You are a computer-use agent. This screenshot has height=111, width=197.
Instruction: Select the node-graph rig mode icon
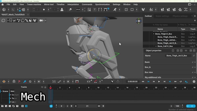click(19, 20)
